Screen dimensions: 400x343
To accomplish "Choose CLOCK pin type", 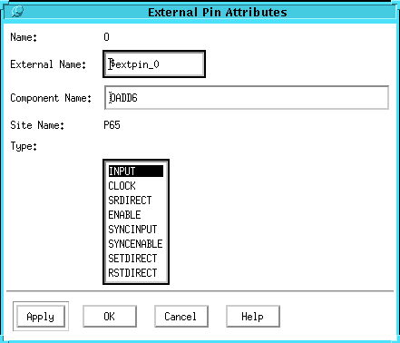I will point(136,186).
